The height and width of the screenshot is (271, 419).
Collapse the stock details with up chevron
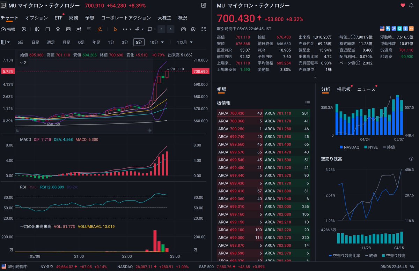315,77
